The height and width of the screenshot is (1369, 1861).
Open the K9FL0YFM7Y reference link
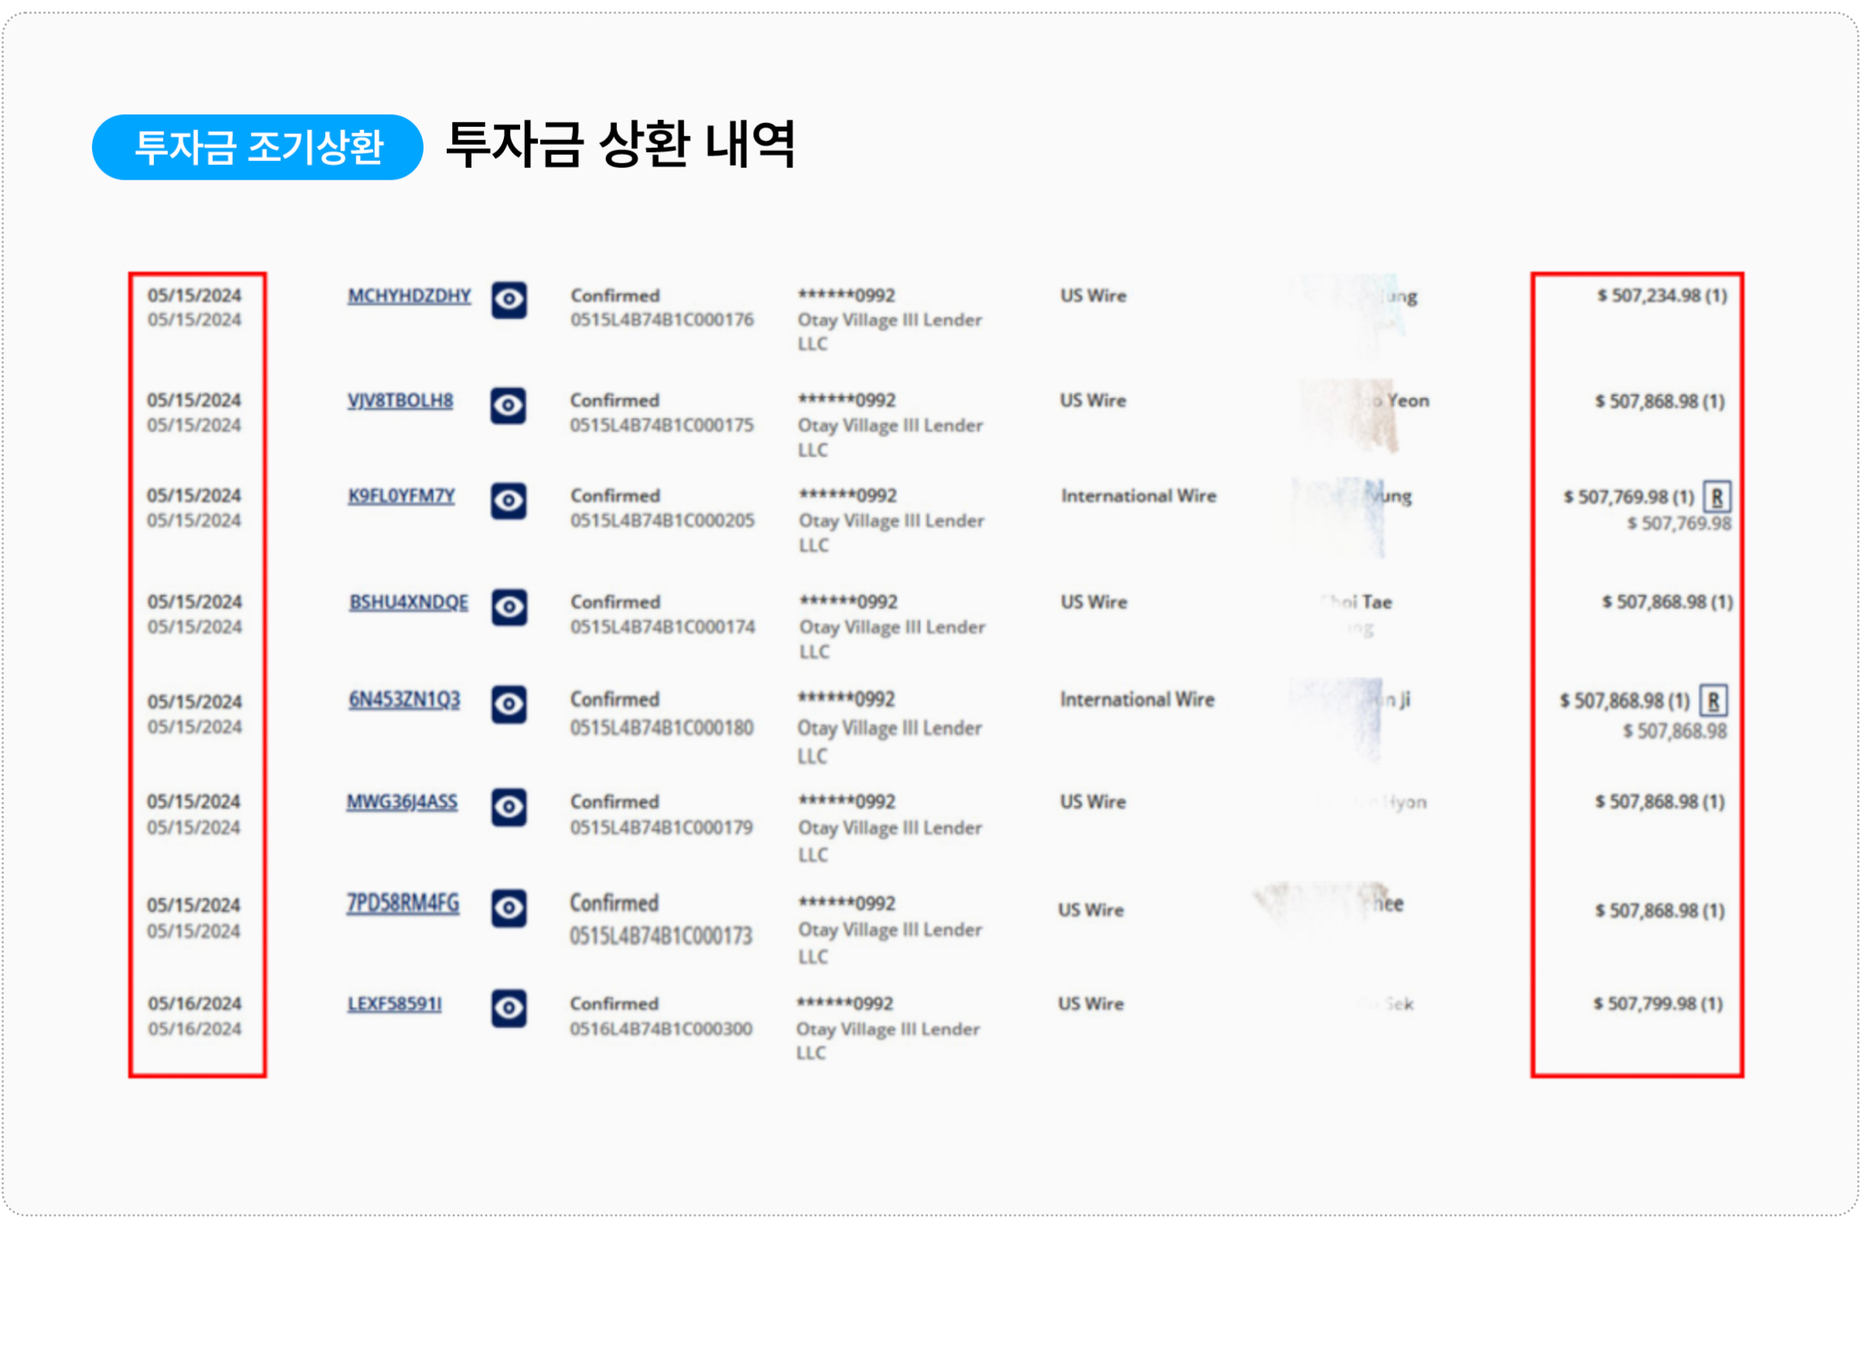pyautogui.click(x=401, y=496)
